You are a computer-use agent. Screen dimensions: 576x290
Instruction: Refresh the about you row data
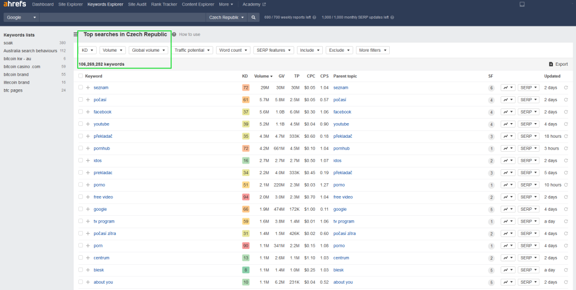click(x=566, y=282)
